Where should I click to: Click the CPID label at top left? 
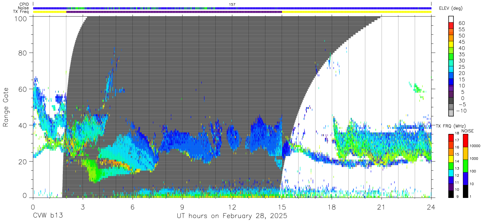click(x=25, y=4)
